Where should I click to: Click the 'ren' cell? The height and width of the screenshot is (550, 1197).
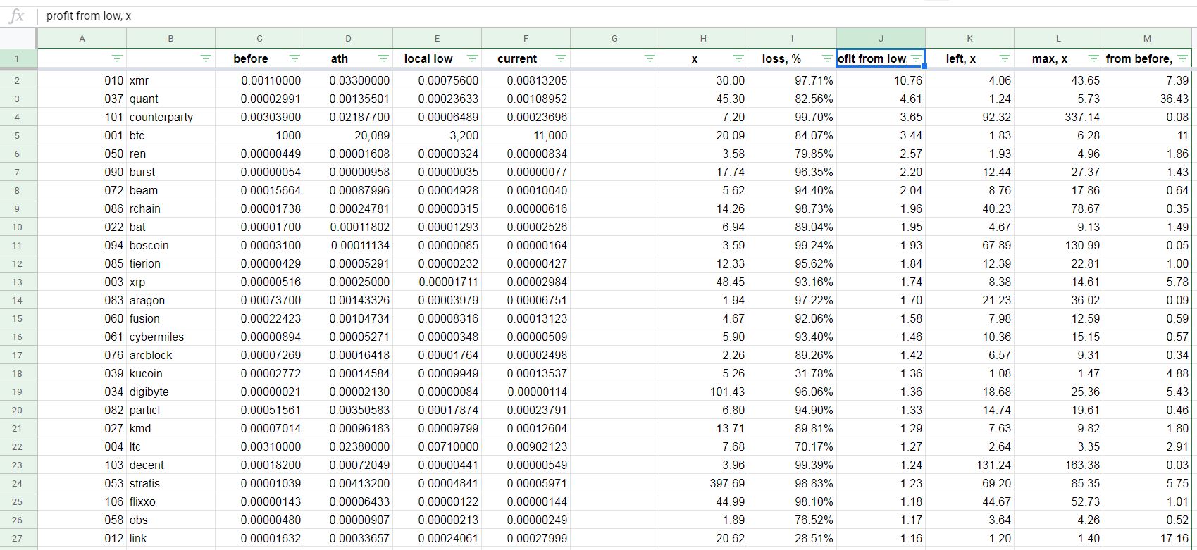tap(170, 154)
